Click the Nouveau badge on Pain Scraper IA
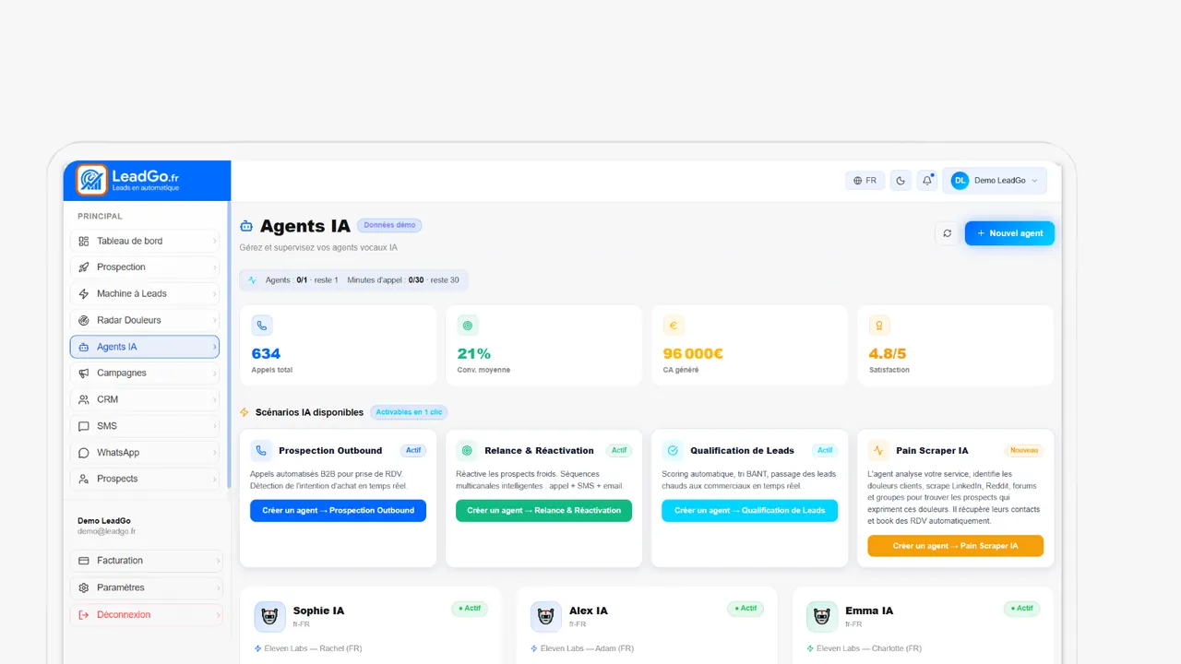1181x664 pixels. point(1024,451)
